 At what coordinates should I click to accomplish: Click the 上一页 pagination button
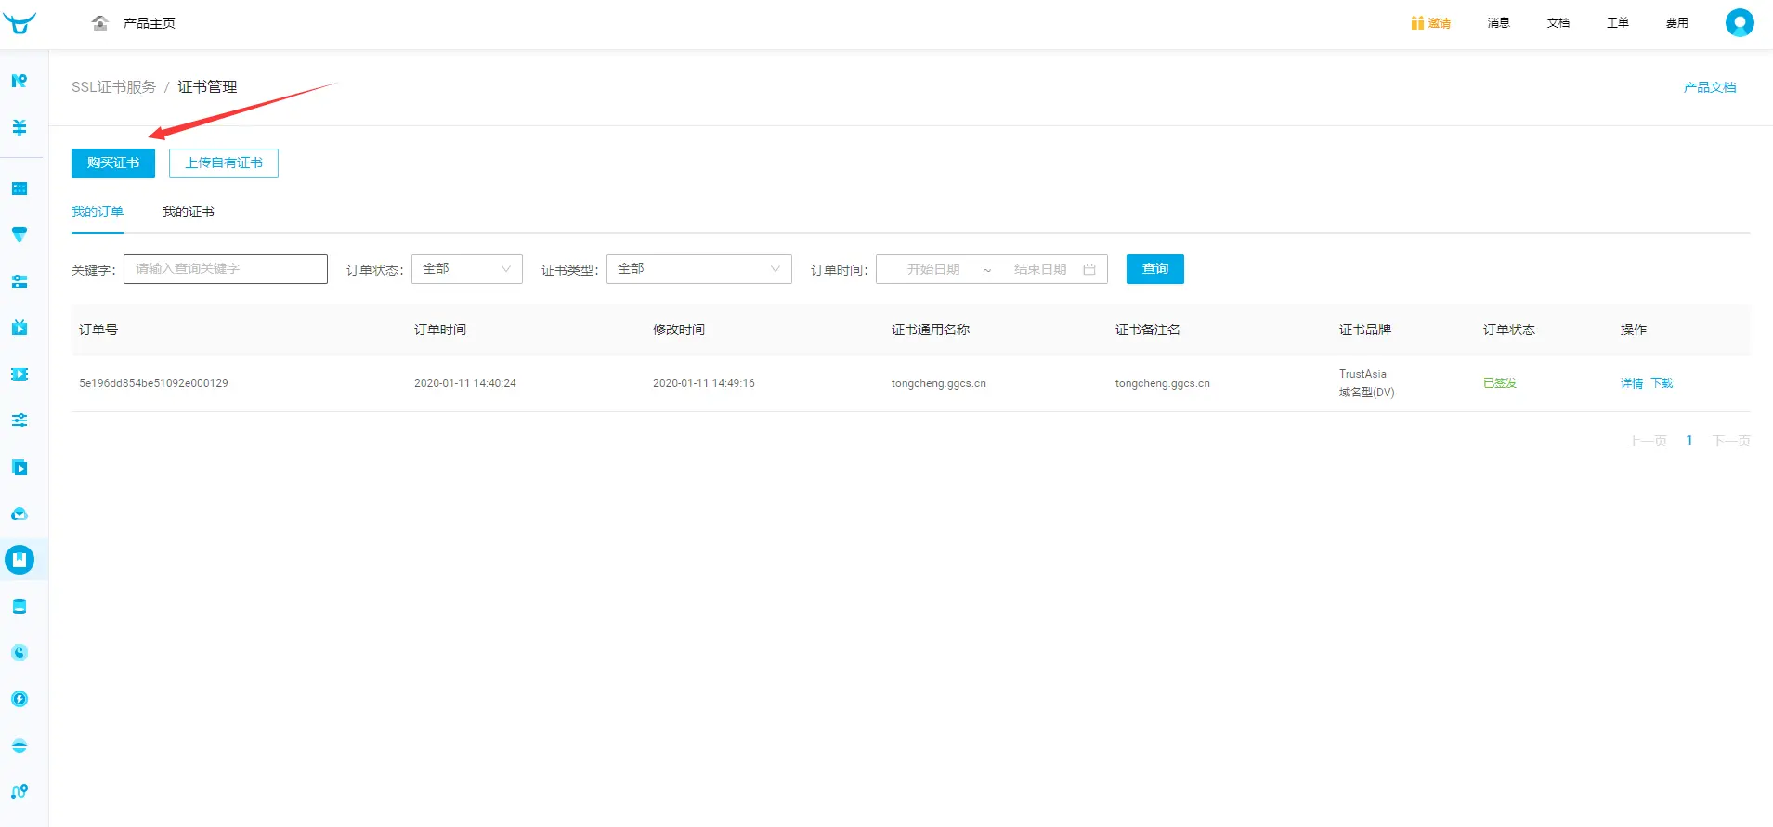[x=1648, y=441]
